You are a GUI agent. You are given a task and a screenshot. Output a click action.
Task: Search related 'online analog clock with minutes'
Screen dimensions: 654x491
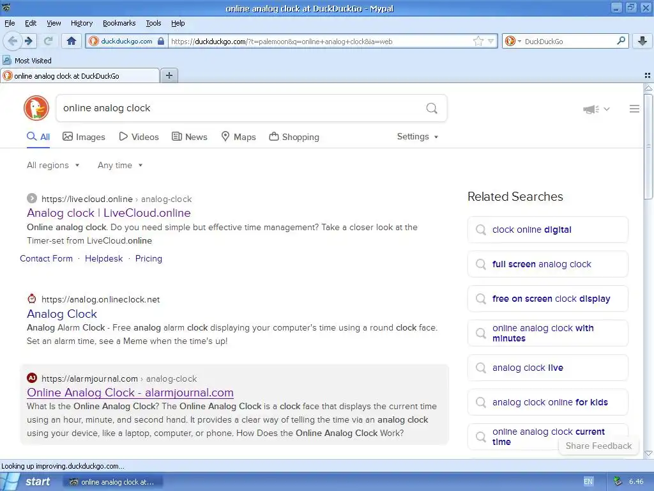click(547, 333)
